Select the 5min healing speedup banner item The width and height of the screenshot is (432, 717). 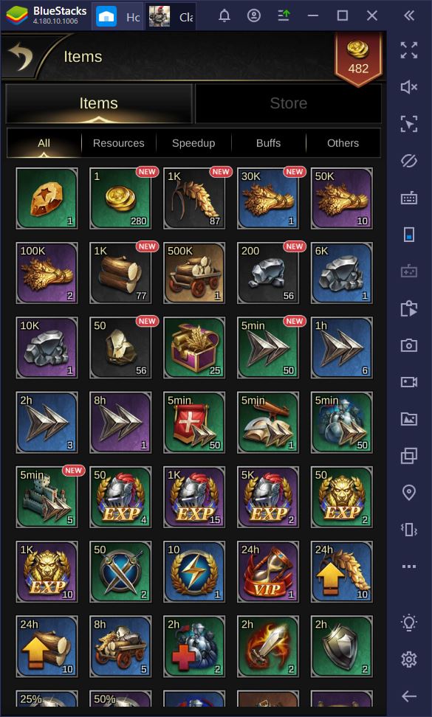pyautogui.click(x=194, y=423)
